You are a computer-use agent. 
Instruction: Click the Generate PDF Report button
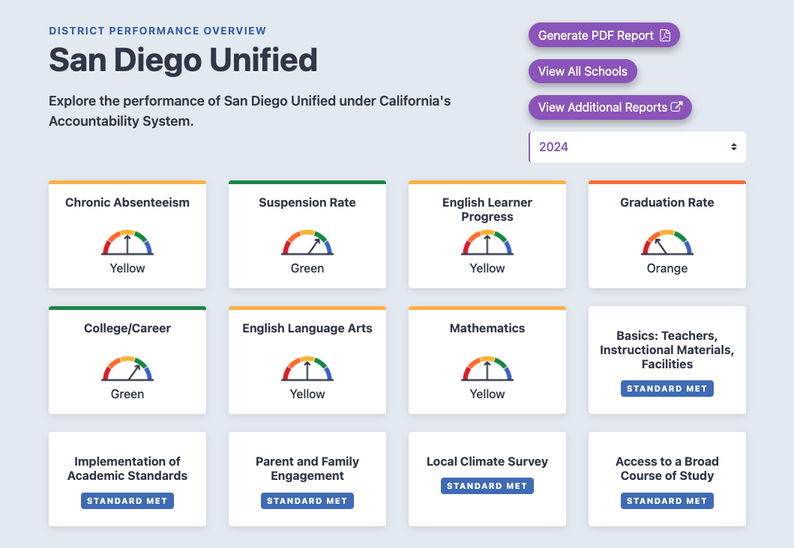(604, 34)
